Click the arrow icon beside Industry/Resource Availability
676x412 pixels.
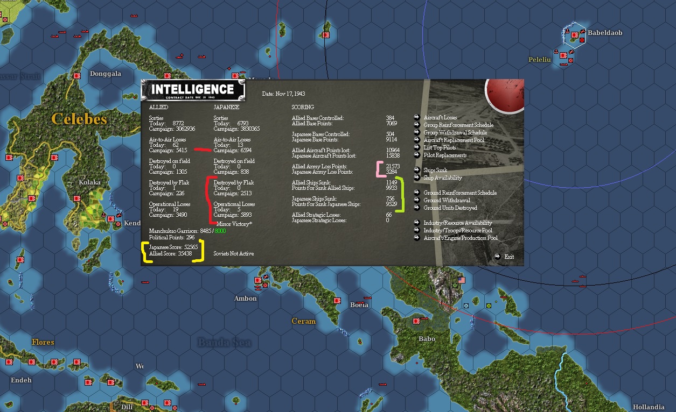pos(417,223)
